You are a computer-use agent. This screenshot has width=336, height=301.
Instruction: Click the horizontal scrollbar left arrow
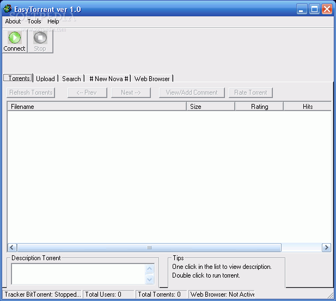[12, 248]
